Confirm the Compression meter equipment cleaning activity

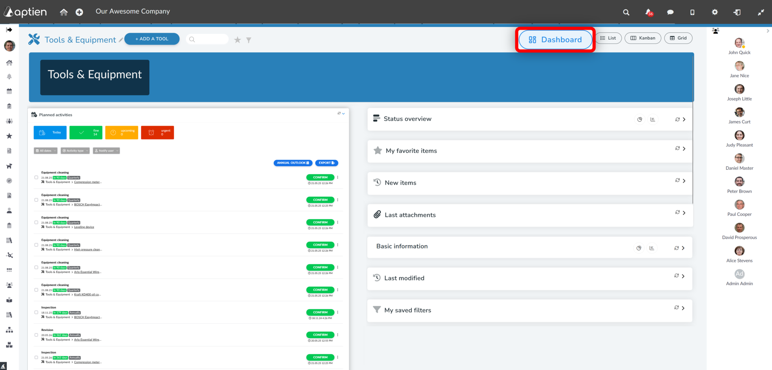320,177
